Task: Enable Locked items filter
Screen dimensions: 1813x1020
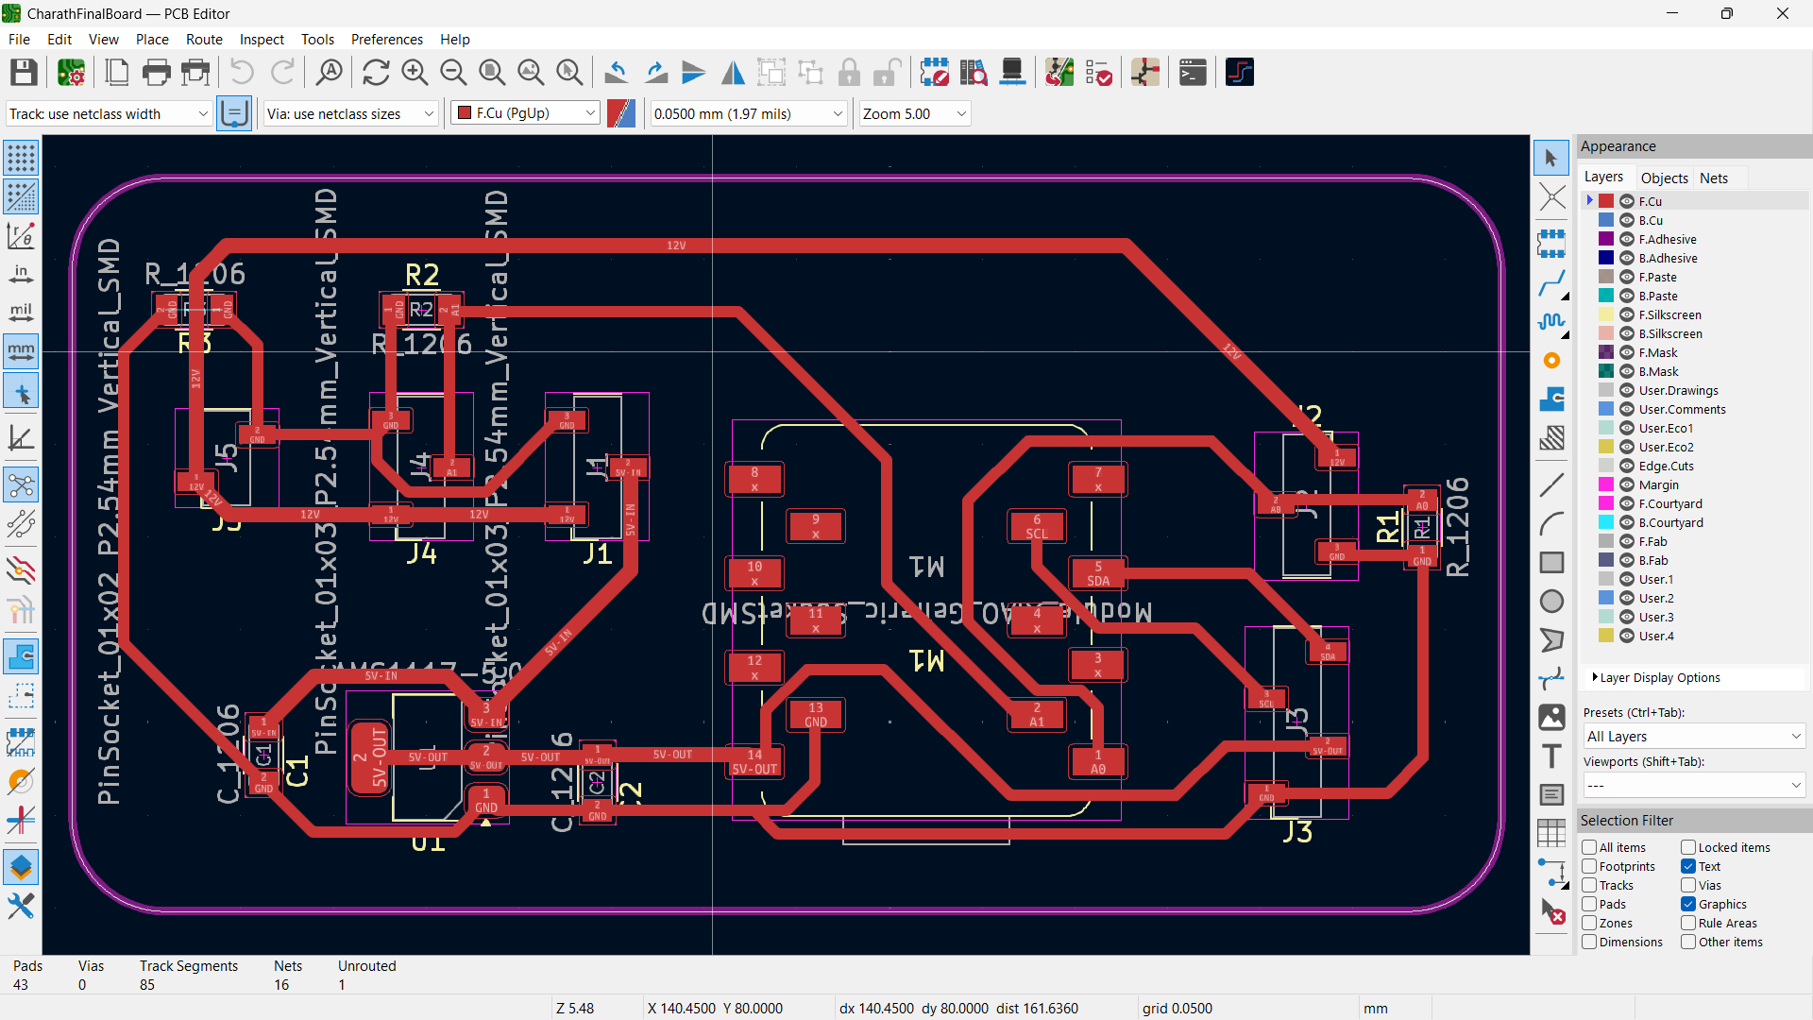Action: pyautogui.click(x=1688, y=847)
